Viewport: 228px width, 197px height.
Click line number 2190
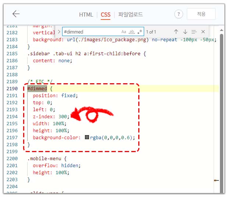click(x=12, y=88)
